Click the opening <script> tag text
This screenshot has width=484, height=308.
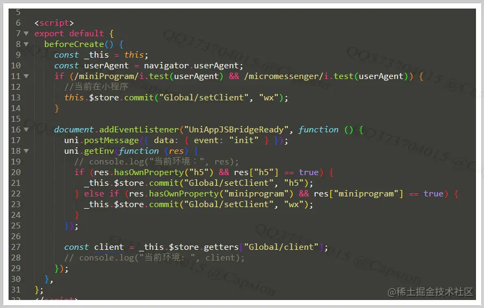click(54, 23)
